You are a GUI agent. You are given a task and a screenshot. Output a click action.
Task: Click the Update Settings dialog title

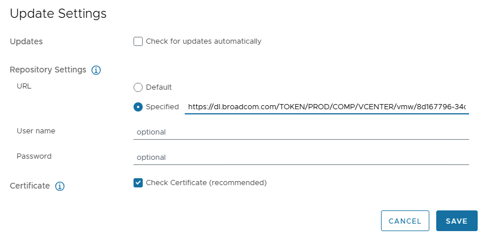58,14
